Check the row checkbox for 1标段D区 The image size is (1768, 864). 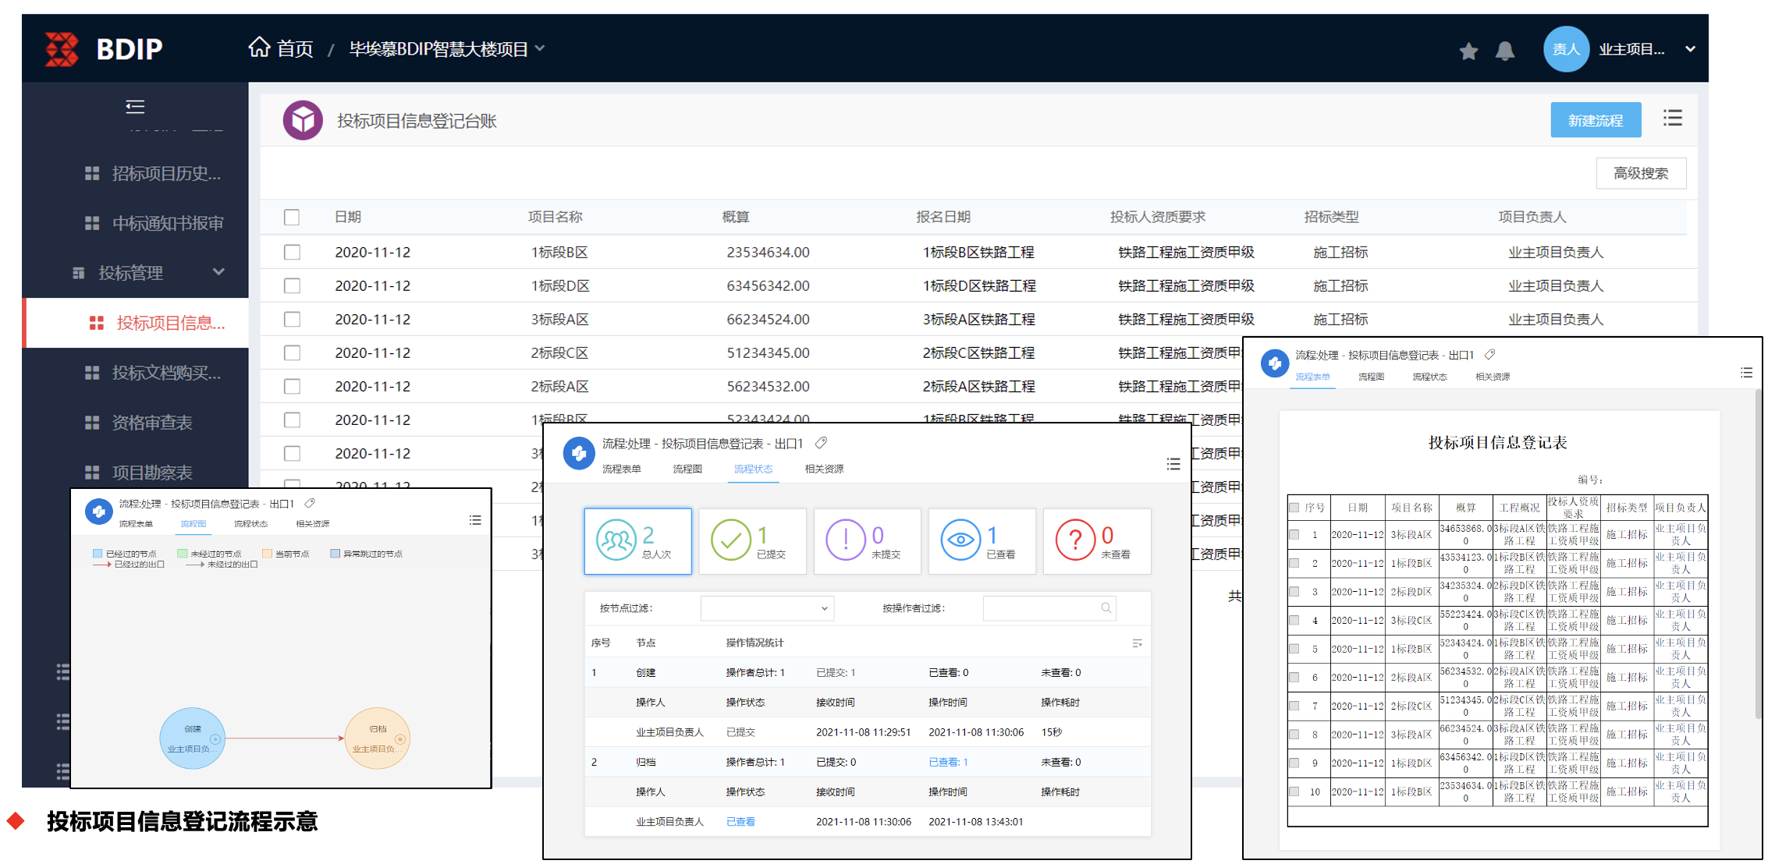(x=292, y=286)
